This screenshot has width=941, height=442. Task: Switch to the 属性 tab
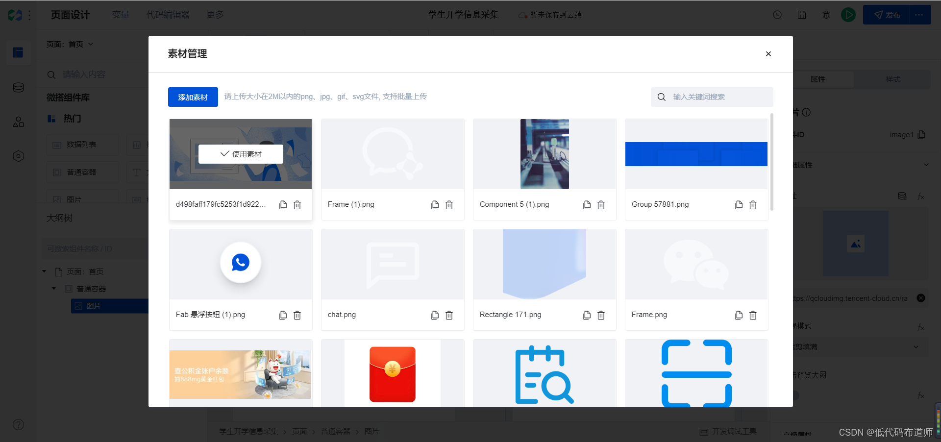coord(817,79)
